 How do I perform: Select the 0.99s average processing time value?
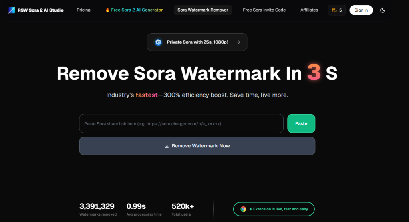(x=136, y=206)
